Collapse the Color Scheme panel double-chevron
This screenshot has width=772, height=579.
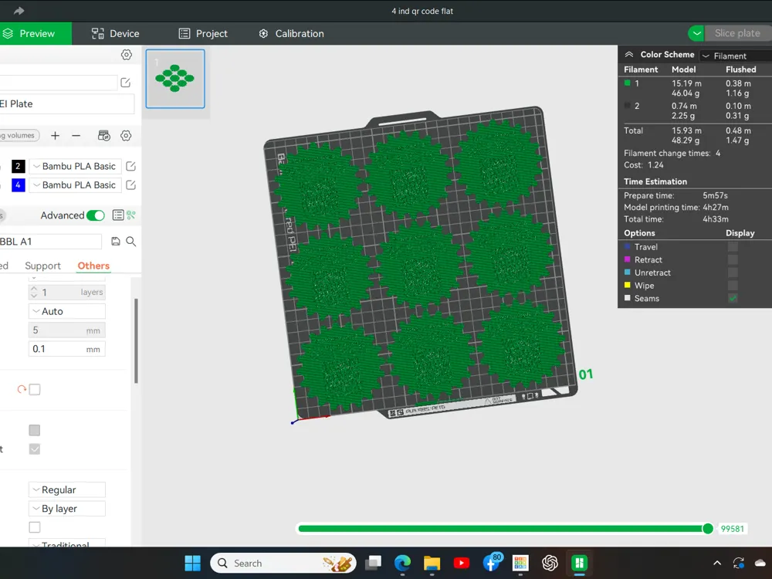[628, 55]
